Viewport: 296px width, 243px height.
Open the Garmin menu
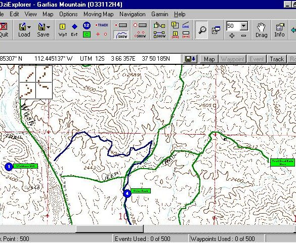(x=160, y=14)
